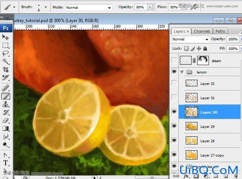This screenshot has height=179, width=242.
Task: Select Layer 31 by name
Action: pos(207,98)
